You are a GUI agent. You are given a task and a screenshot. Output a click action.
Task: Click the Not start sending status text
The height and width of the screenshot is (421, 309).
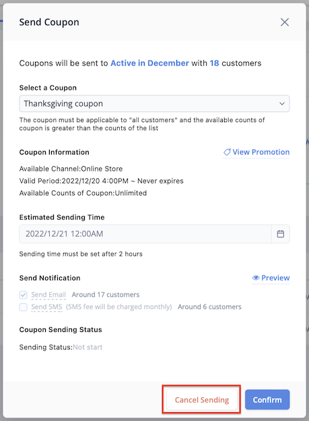[88, 347]
